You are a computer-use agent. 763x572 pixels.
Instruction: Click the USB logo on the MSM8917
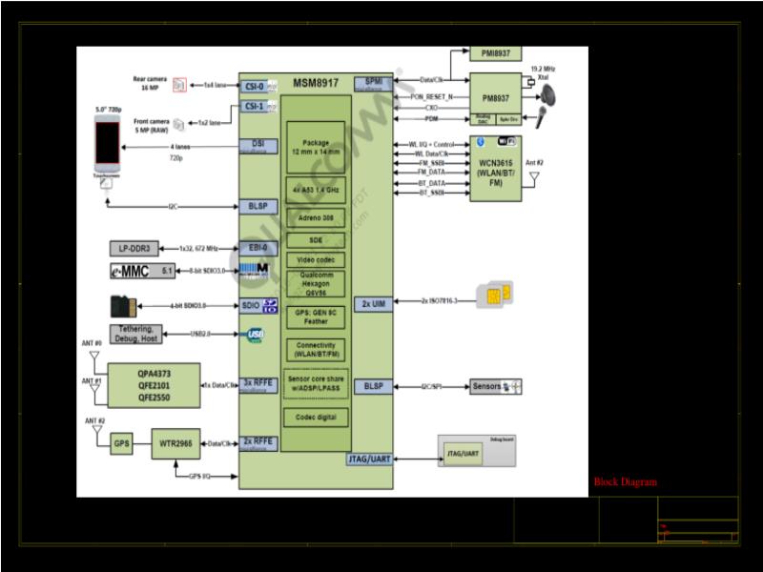point(255,335)
